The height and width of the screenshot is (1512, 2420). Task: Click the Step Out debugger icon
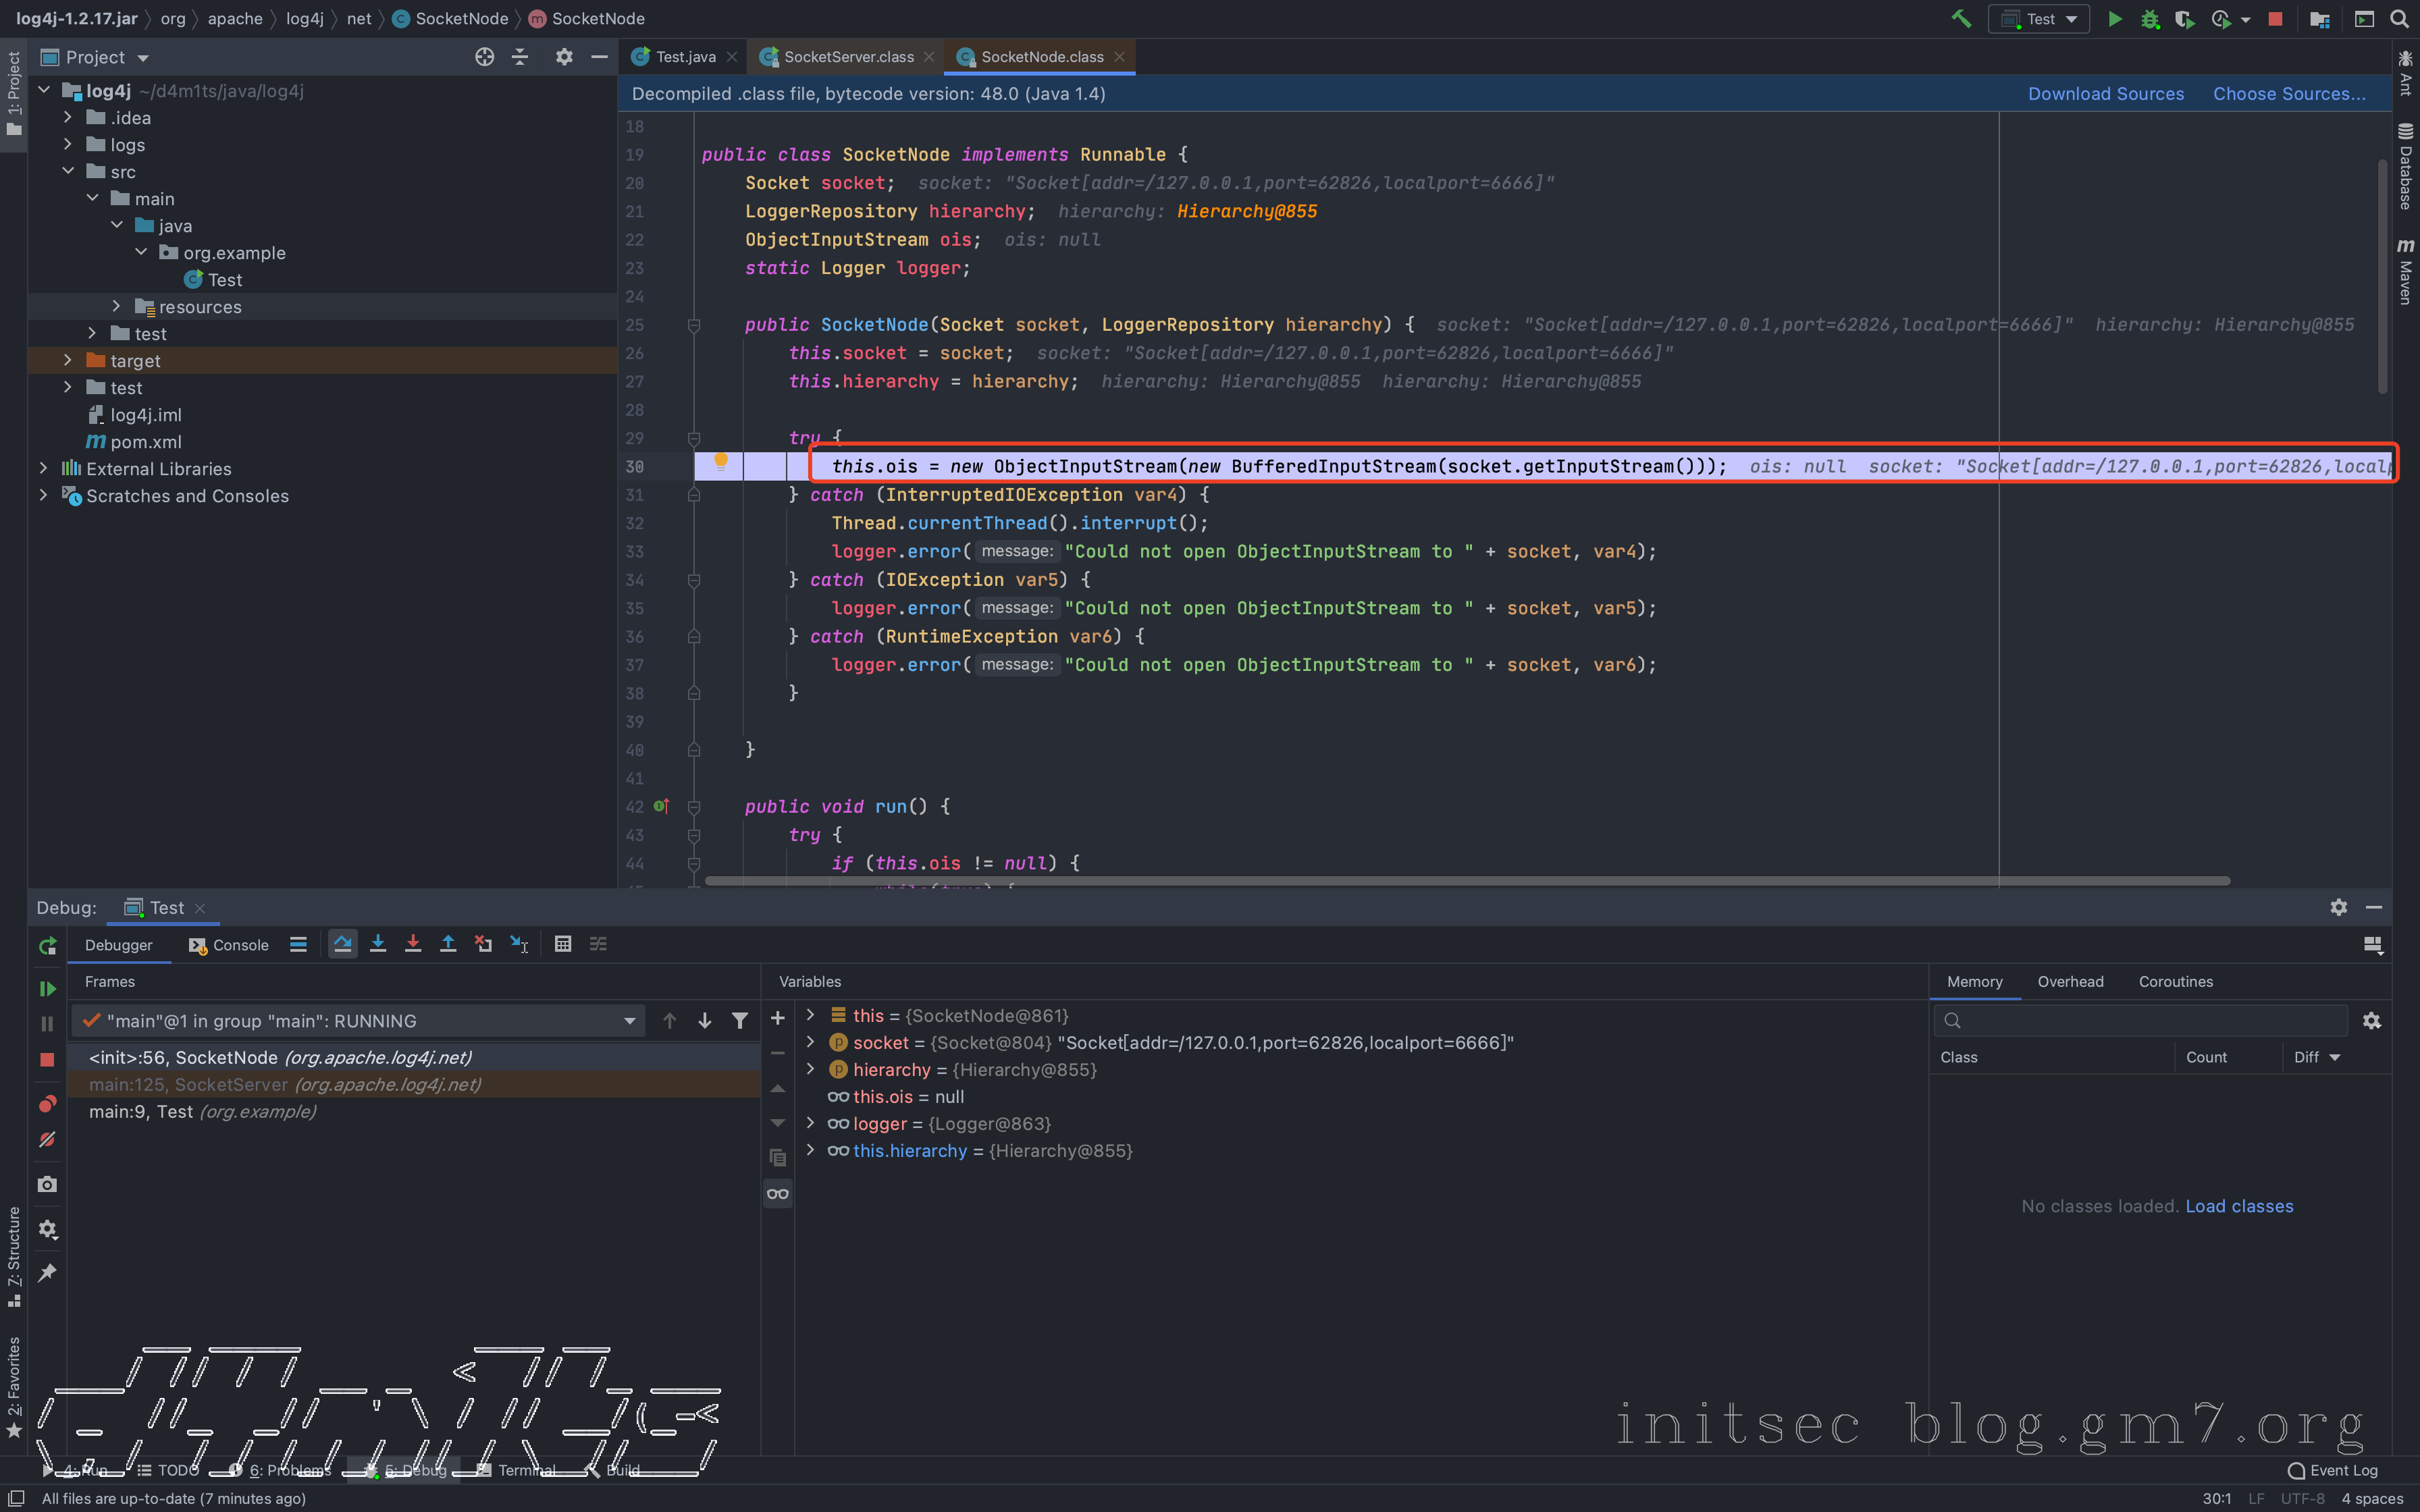coord(448,944)
